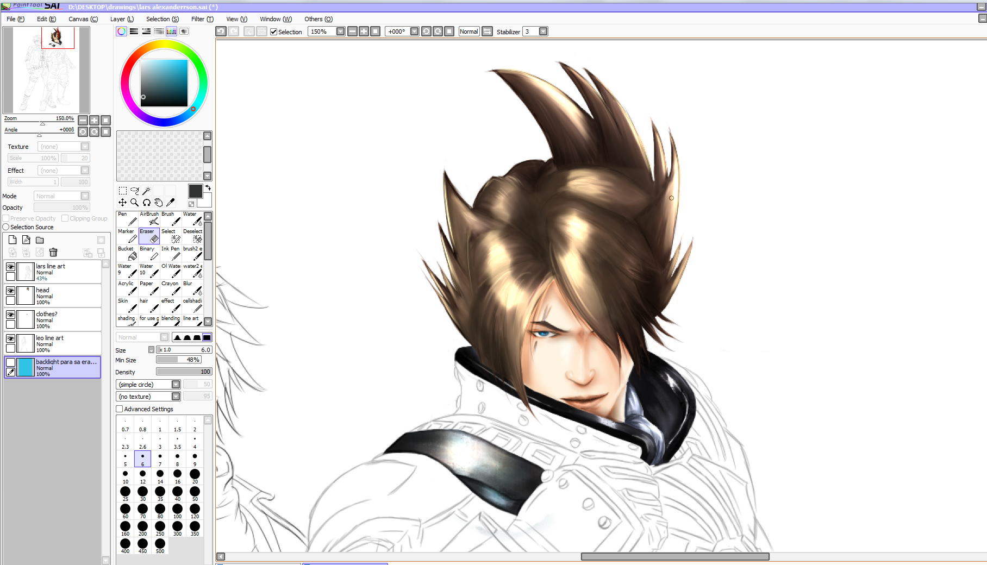
Task: Open the Texture dropdown
Action: (85, 147)
